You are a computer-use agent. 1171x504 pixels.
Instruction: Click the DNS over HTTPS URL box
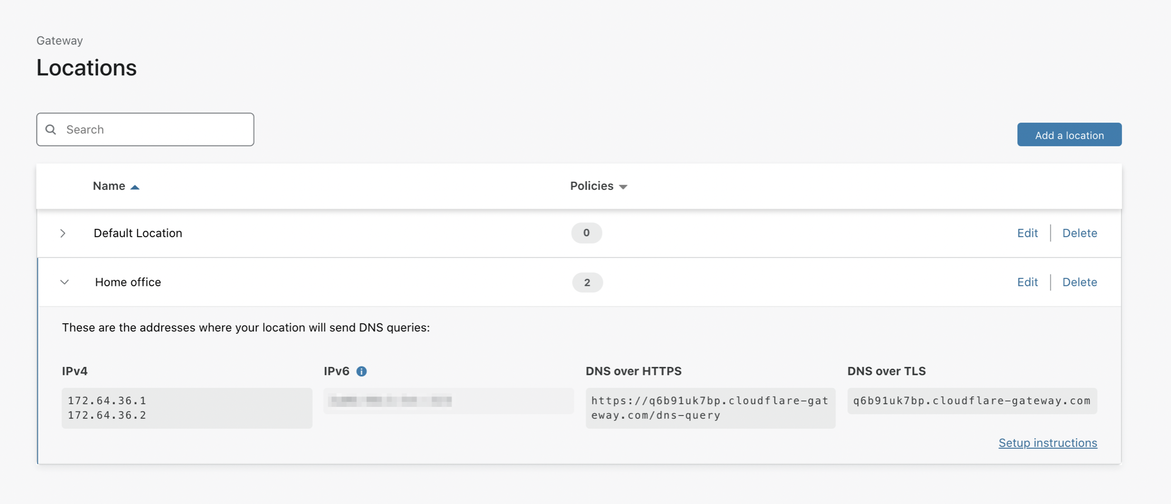click(x=710, y=408)
